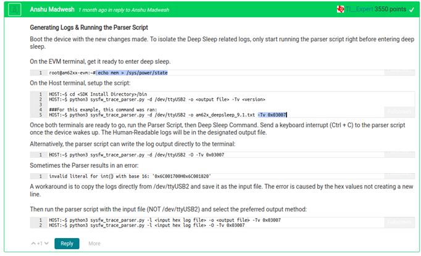Click the TI__Expert badge label
The image size is (421, 256).
(x=359, y=9)
